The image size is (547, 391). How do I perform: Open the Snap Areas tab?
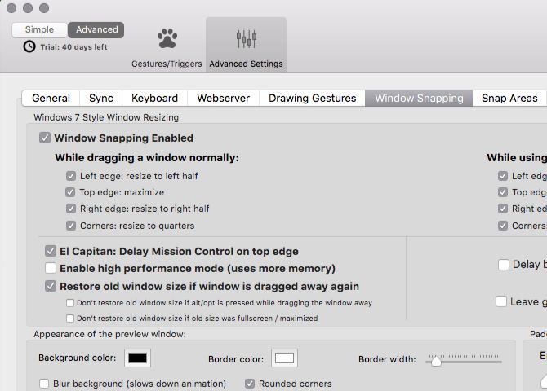coord(509,99)
